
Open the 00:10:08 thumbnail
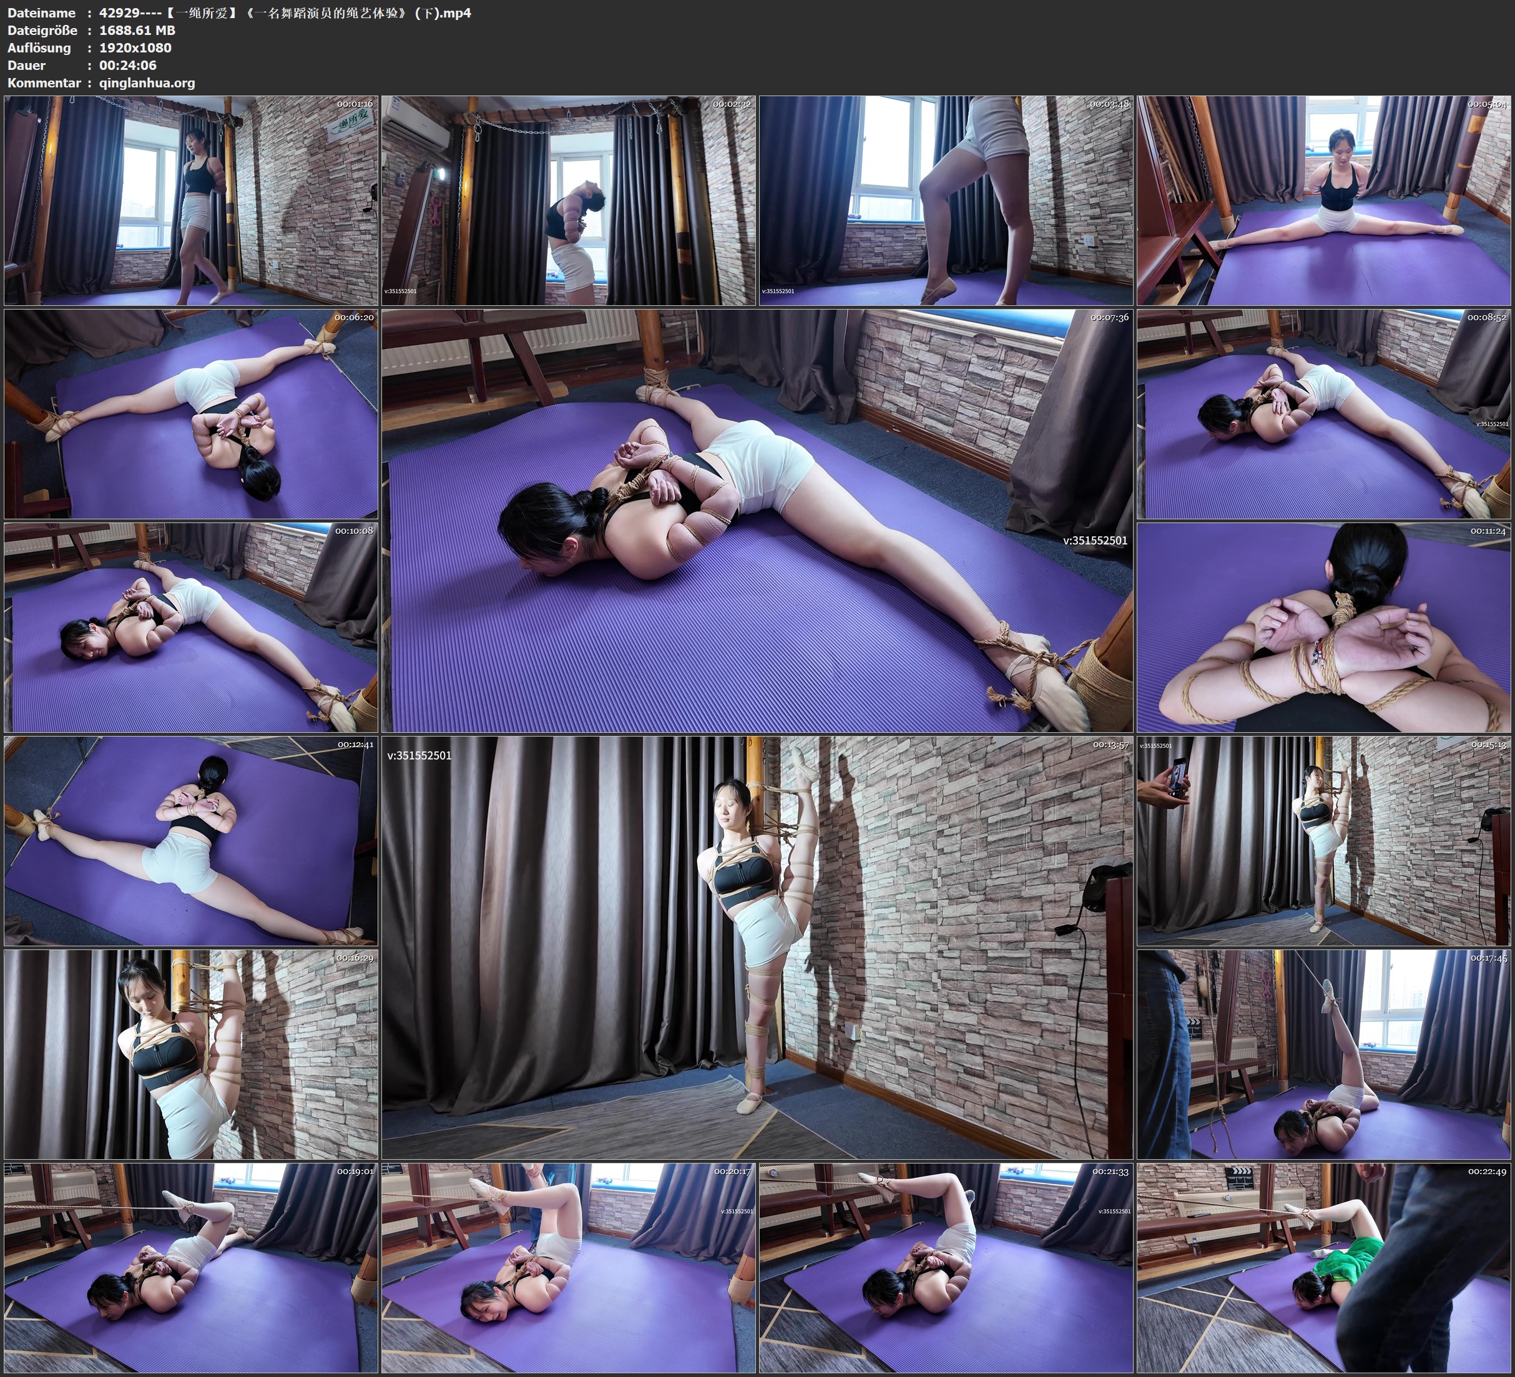click(191, 627)
